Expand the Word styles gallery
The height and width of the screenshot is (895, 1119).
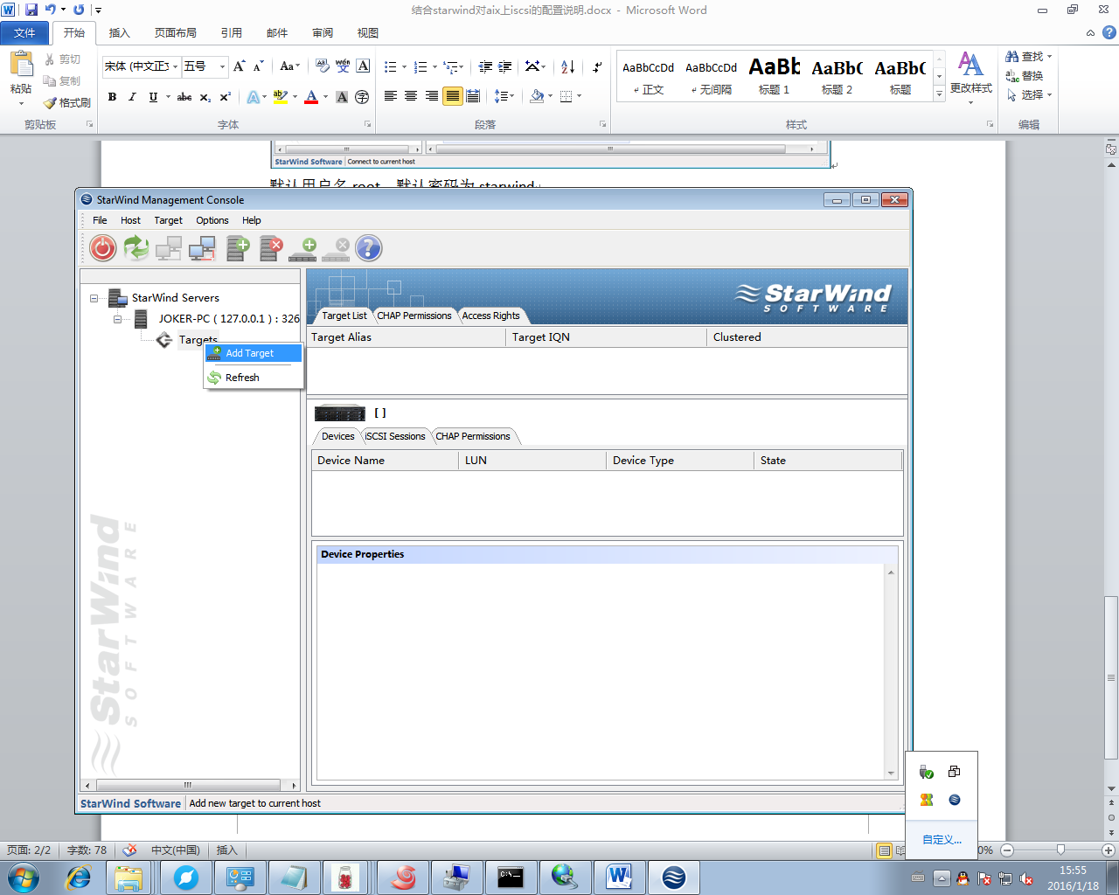click(940, 94)
